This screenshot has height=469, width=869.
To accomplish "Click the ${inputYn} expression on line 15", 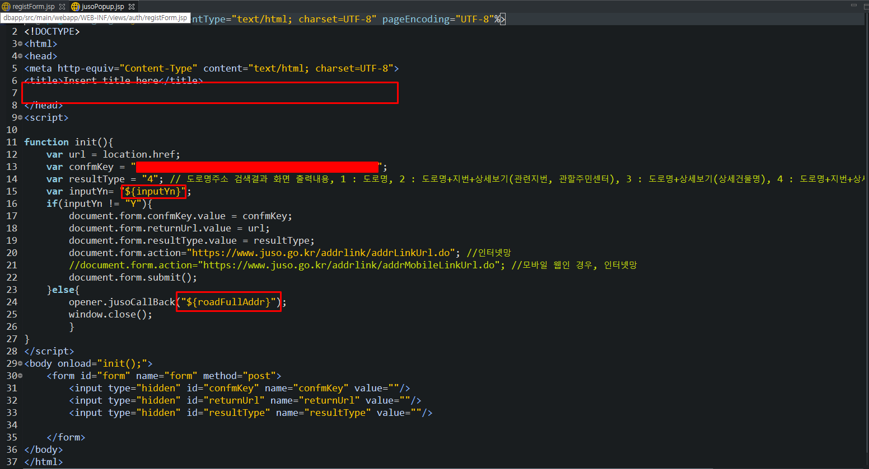I will point(153,191).
